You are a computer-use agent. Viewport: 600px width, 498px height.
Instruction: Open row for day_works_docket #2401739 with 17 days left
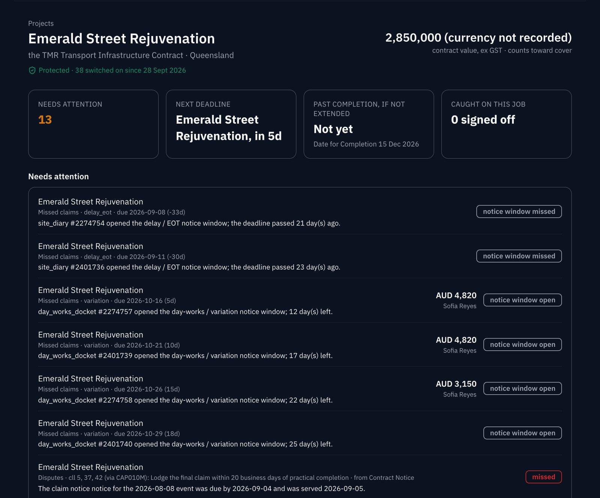pyautogui.click(x=300, y=345)
